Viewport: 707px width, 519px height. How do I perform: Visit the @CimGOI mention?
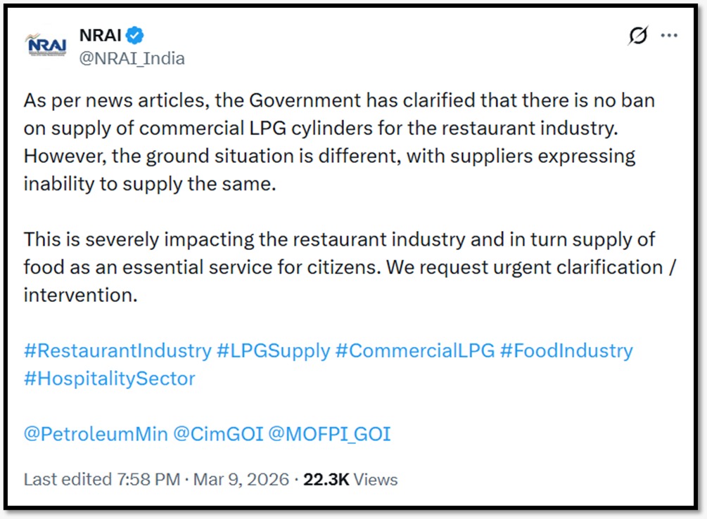click(218, 434)
